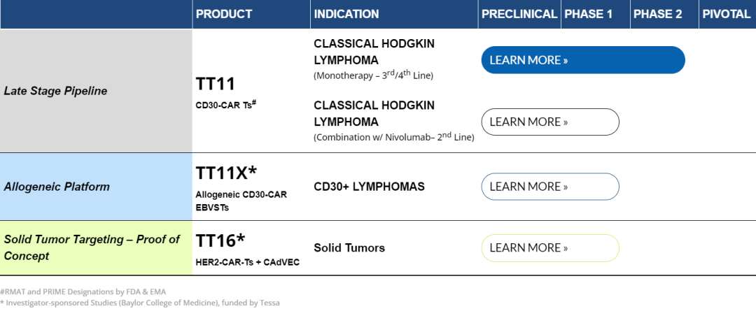
Task: Select the PRODUCT column header
Action: [224, 14]
